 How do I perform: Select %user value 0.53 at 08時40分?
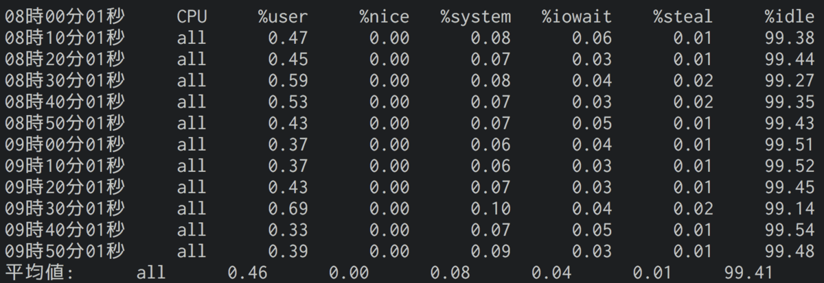pyautogui.click(x=288, y=102)
